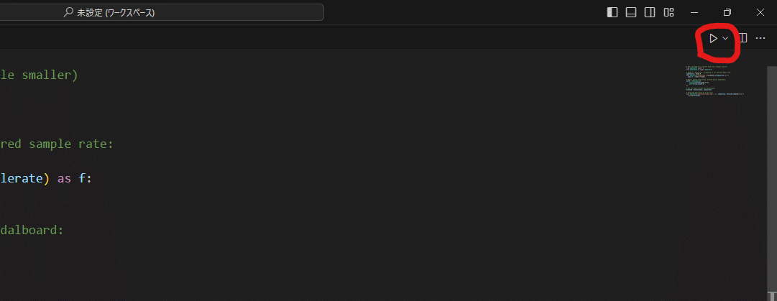The height and width of the screenshot is (301, 777).
Task: Open the editor More Actions ellipsis menu
Action: (760, 38)
